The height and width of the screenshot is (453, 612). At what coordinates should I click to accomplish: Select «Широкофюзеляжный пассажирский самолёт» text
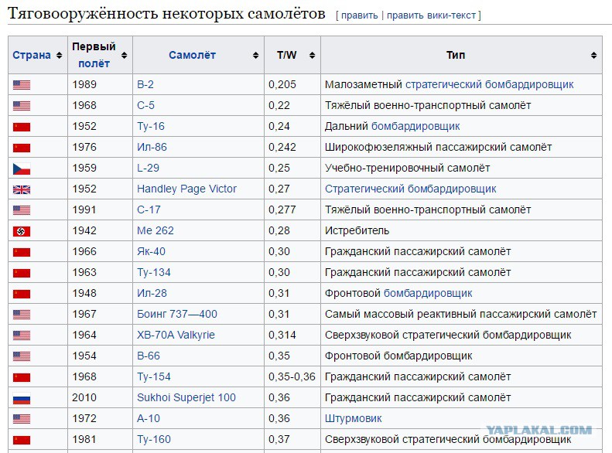[438, 148]
